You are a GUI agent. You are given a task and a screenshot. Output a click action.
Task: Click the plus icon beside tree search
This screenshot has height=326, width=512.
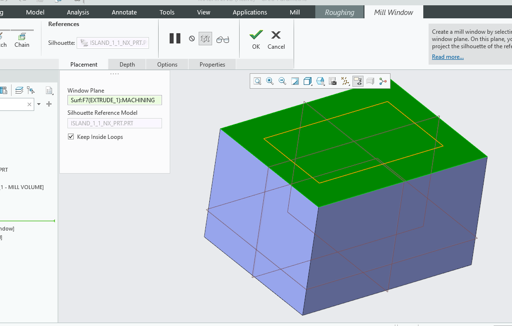coord(49,104)
